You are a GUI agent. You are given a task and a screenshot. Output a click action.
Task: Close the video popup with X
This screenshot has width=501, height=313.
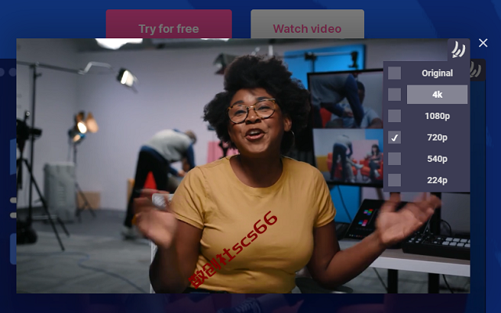[483, 43]
